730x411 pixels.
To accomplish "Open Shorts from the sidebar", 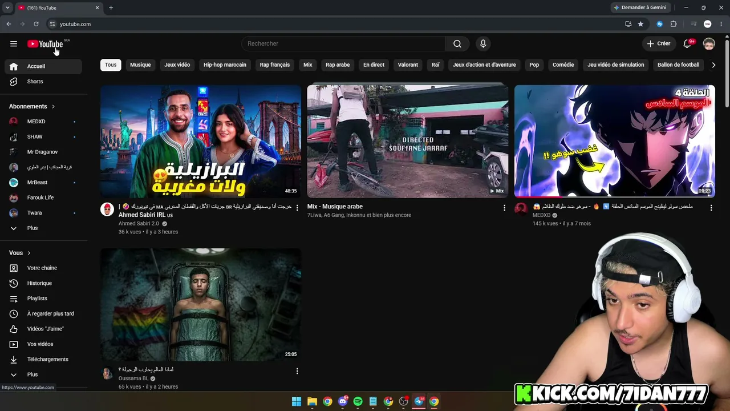I will [43, 82].
